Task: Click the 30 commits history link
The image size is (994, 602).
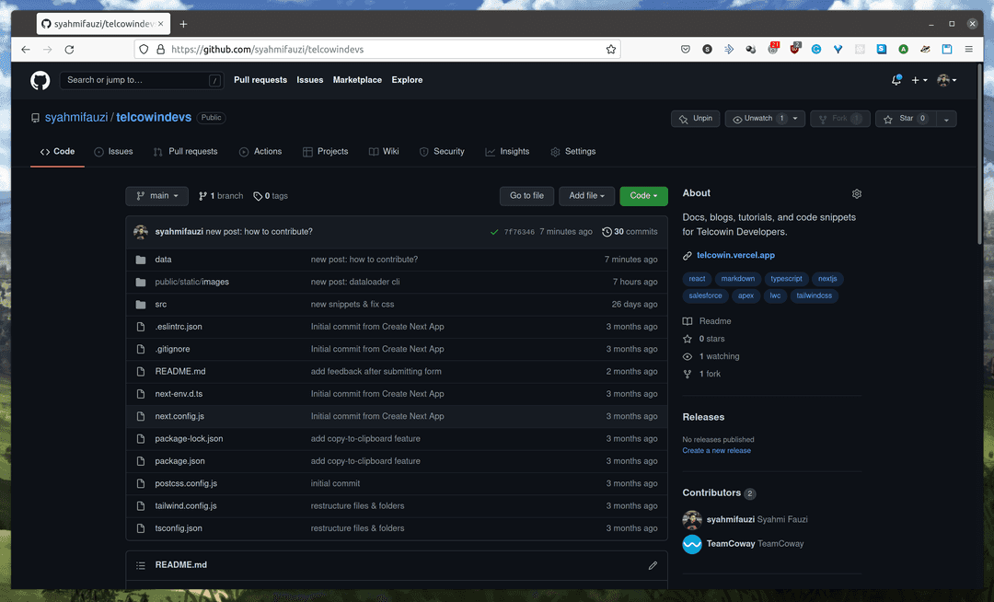Action: (630, 232)
